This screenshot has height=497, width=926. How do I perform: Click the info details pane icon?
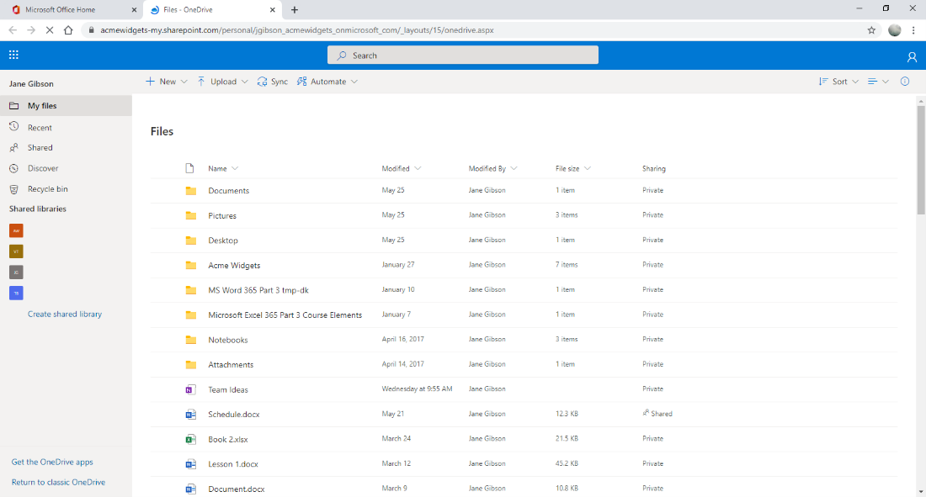point(905,82)
